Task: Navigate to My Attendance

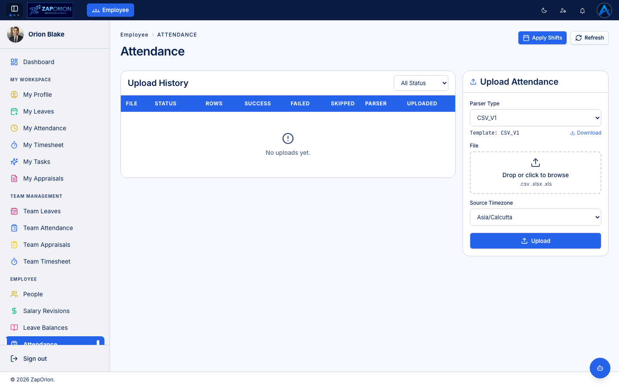Action: pyautogui.click(x=55, y=128)
